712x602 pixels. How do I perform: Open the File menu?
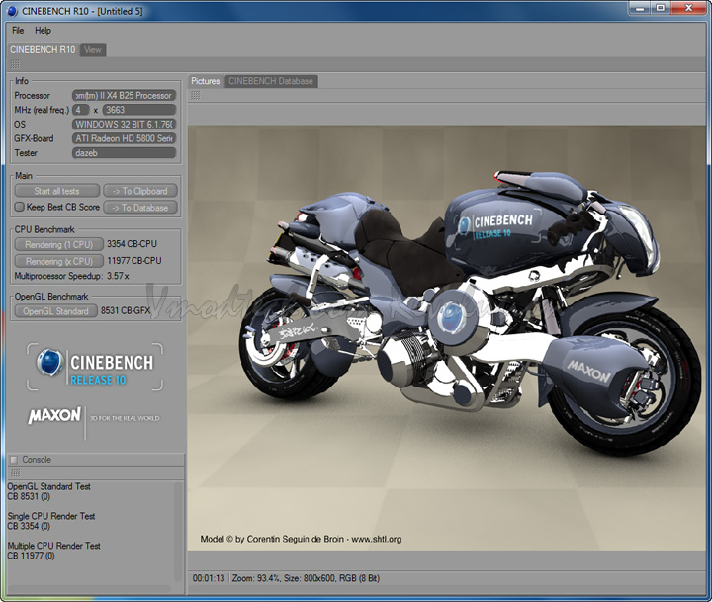point(18,31)
